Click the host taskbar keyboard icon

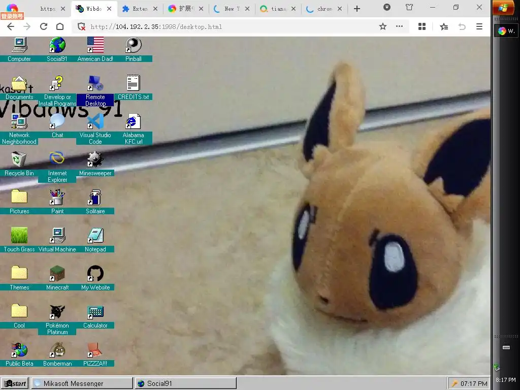click(x=506, y=347)
